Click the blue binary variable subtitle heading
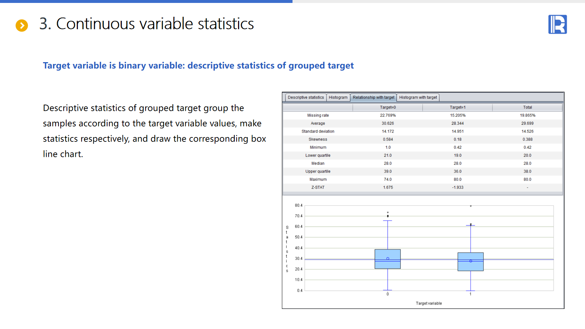This screenshot has height=329, width=585. click(x=198, y=66)
